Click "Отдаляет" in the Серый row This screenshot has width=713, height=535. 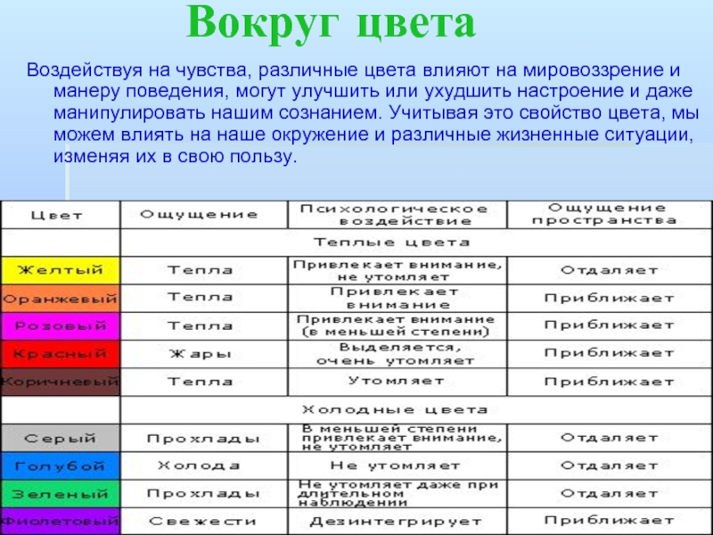pyautogui.click(x=610, y=438)
